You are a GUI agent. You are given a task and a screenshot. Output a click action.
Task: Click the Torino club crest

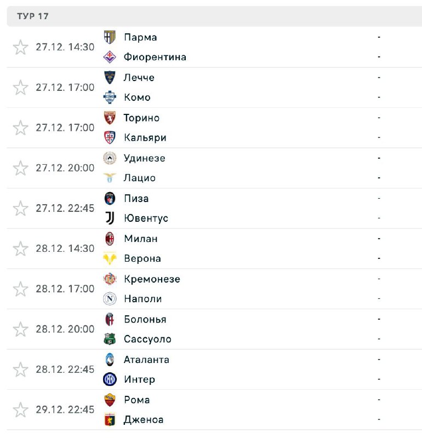(x=110, y=118)
